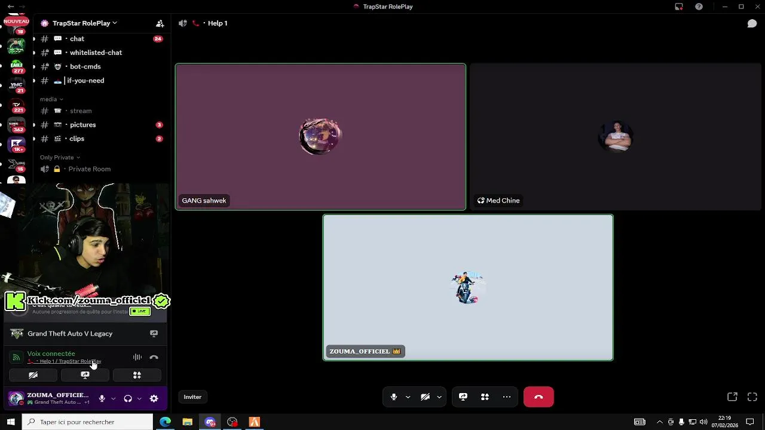Open the if-you-need channel
This screenshot has height=430, width=765.
[99, 80]
